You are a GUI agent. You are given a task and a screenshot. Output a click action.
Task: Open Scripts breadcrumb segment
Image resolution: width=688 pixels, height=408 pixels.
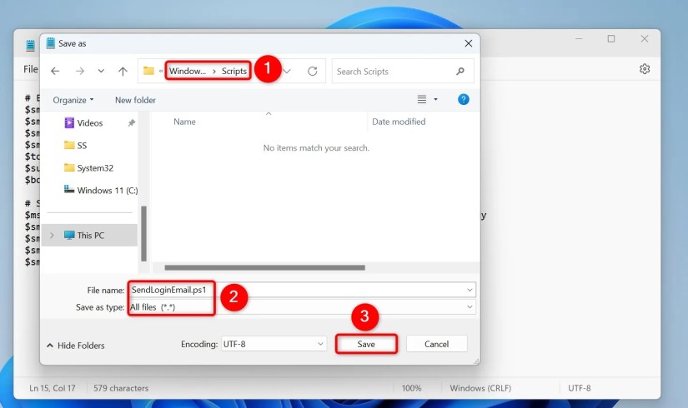(234, 71)
